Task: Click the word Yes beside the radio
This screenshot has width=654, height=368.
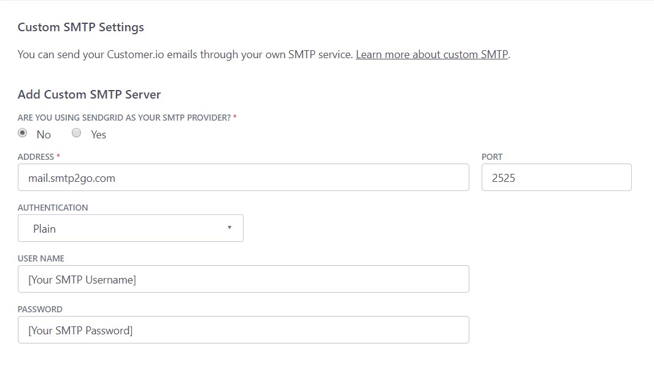Action: click(x=98, y=135)
